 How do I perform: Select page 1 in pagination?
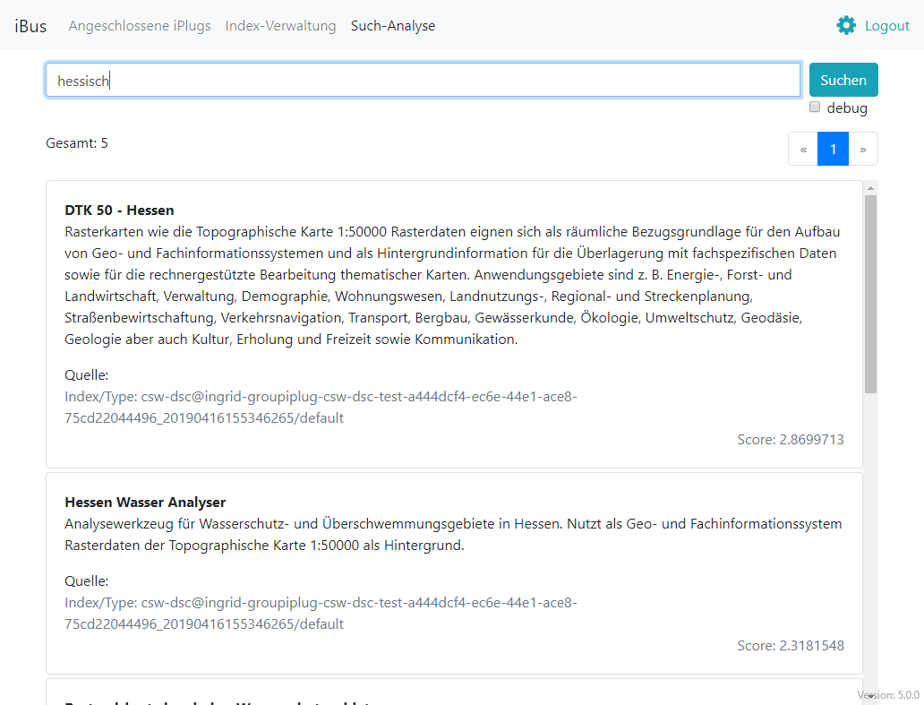[833, 149]
